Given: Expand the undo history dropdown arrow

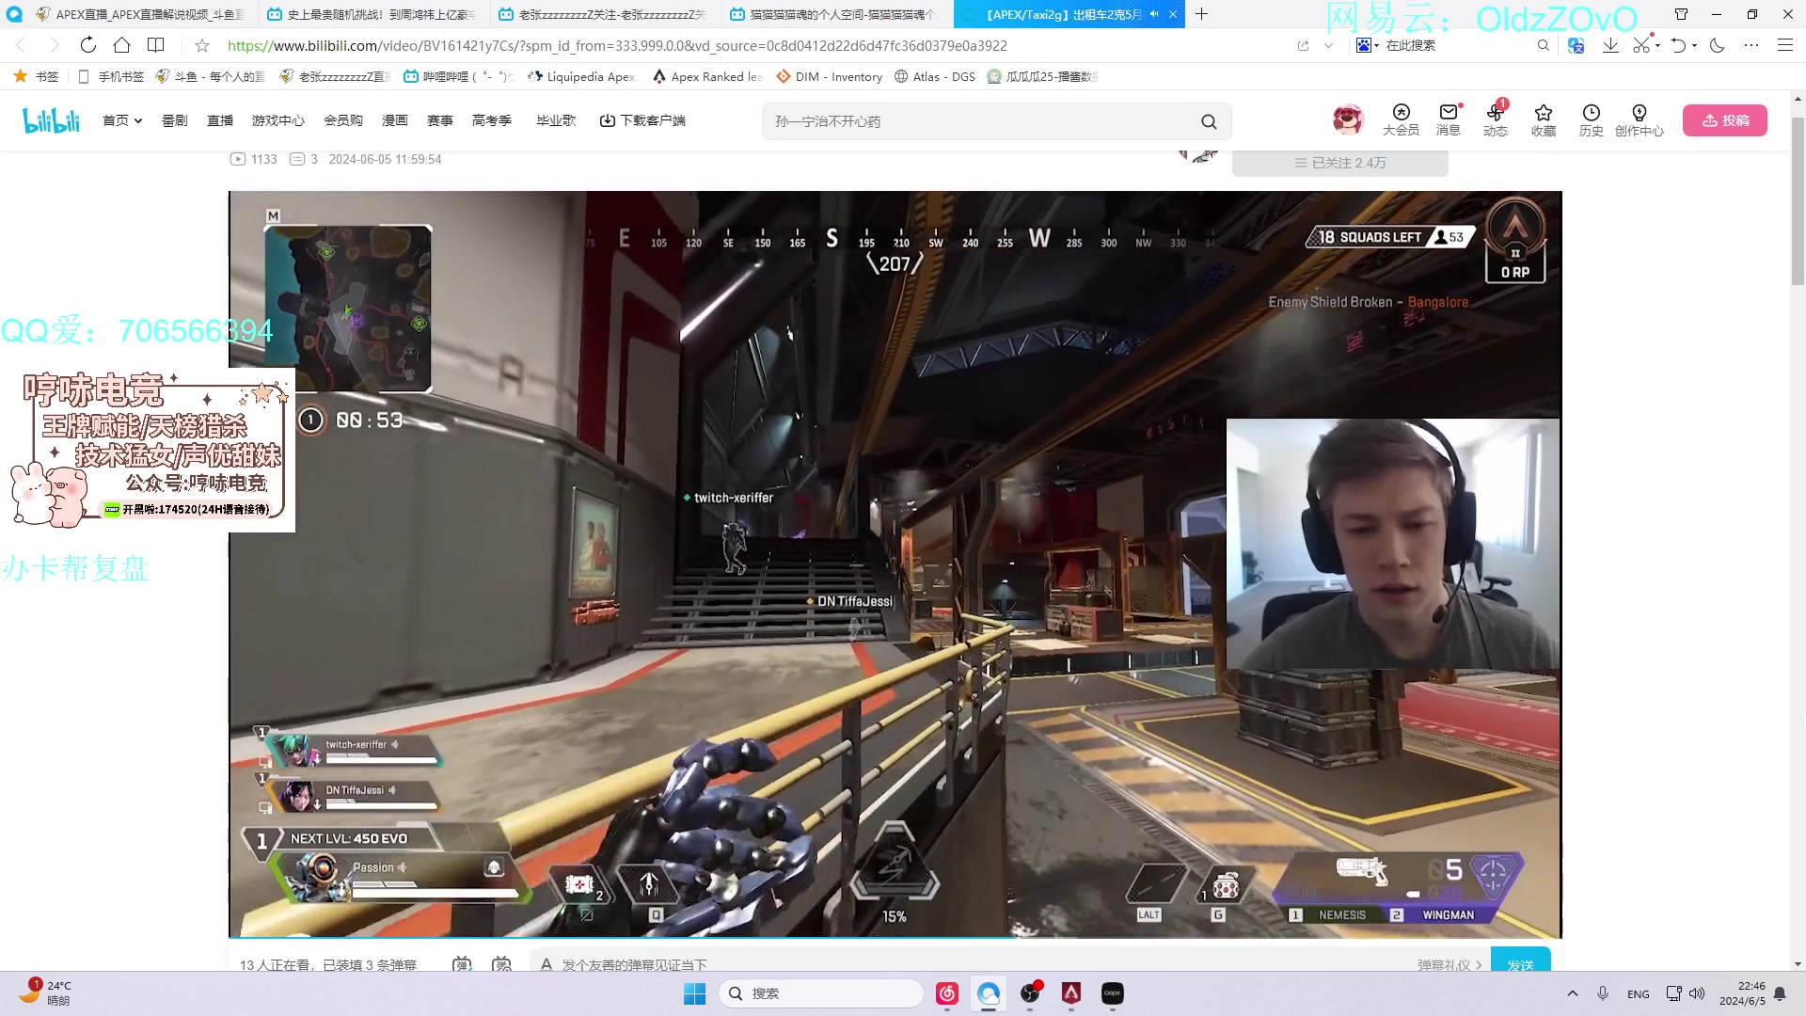Looking at the screenshot, I should (1694, 45).
